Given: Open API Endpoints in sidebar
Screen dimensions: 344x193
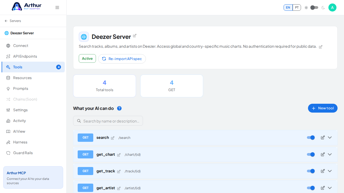Looking at the screenshot, I should [33, 56].
